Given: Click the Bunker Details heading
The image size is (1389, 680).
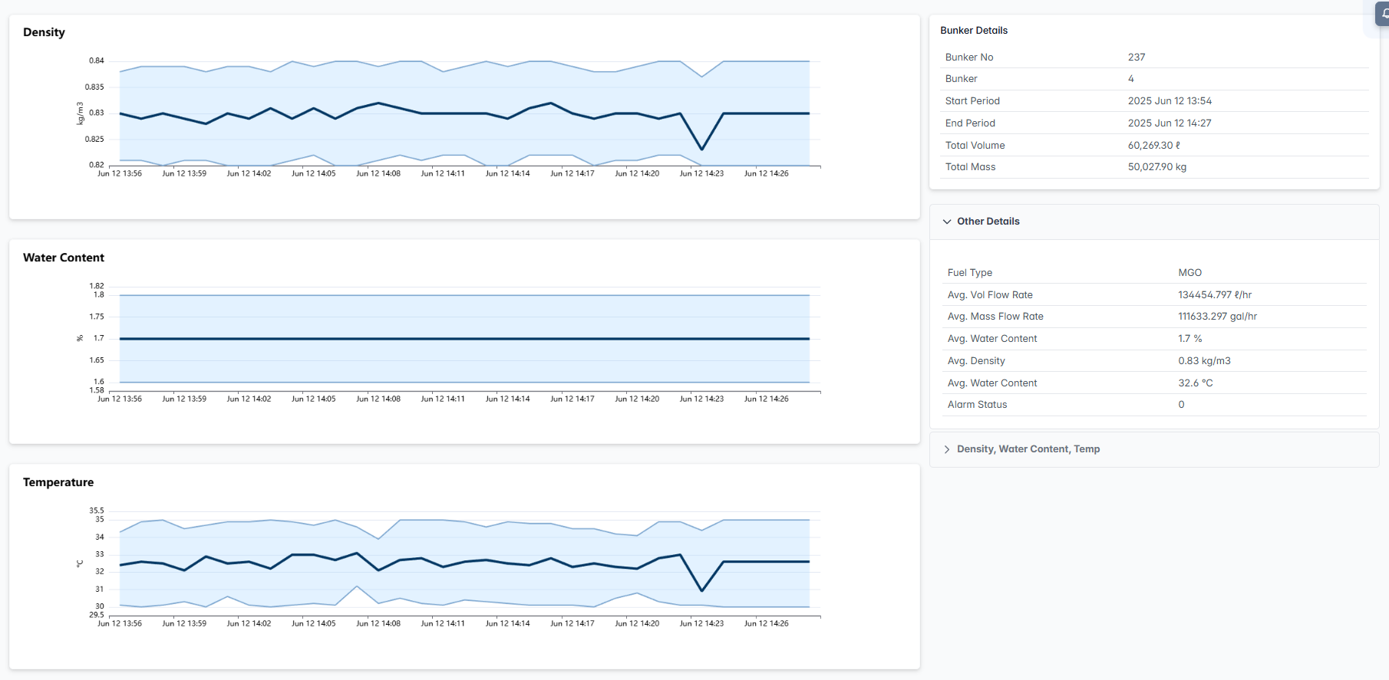Looking at the screenshot, I should [x=974, y=31].
